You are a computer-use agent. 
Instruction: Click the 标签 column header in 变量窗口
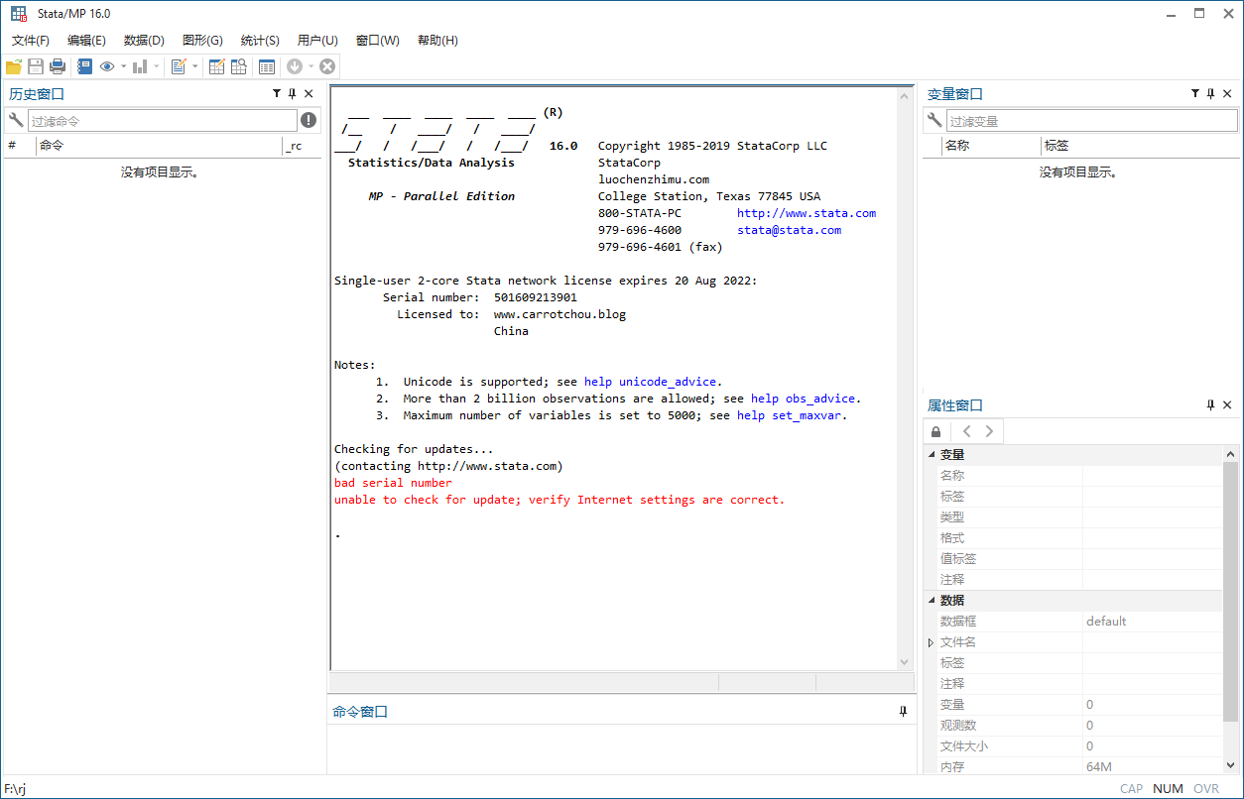(x=1140, y=146)
